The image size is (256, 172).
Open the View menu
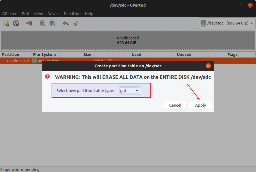(38, 14)
